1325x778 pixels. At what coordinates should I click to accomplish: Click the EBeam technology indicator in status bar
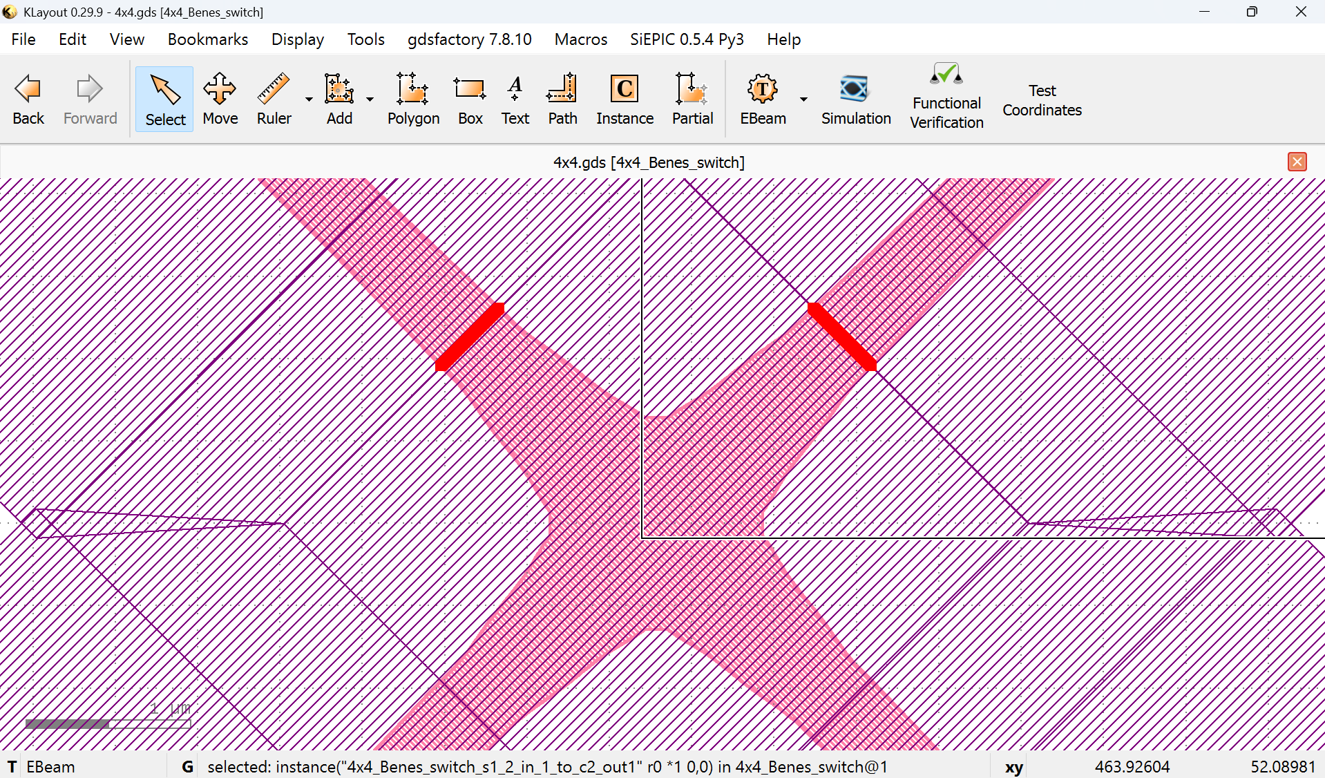(50, 767)
